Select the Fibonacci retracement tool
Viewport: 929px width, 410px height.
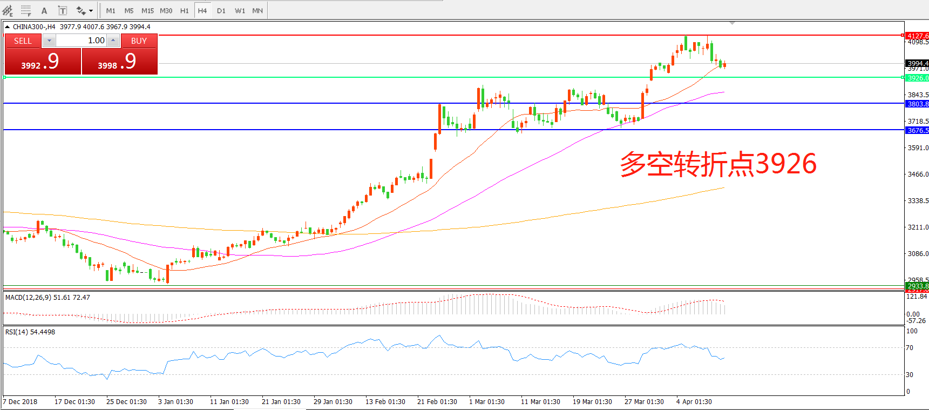point(25,10)
